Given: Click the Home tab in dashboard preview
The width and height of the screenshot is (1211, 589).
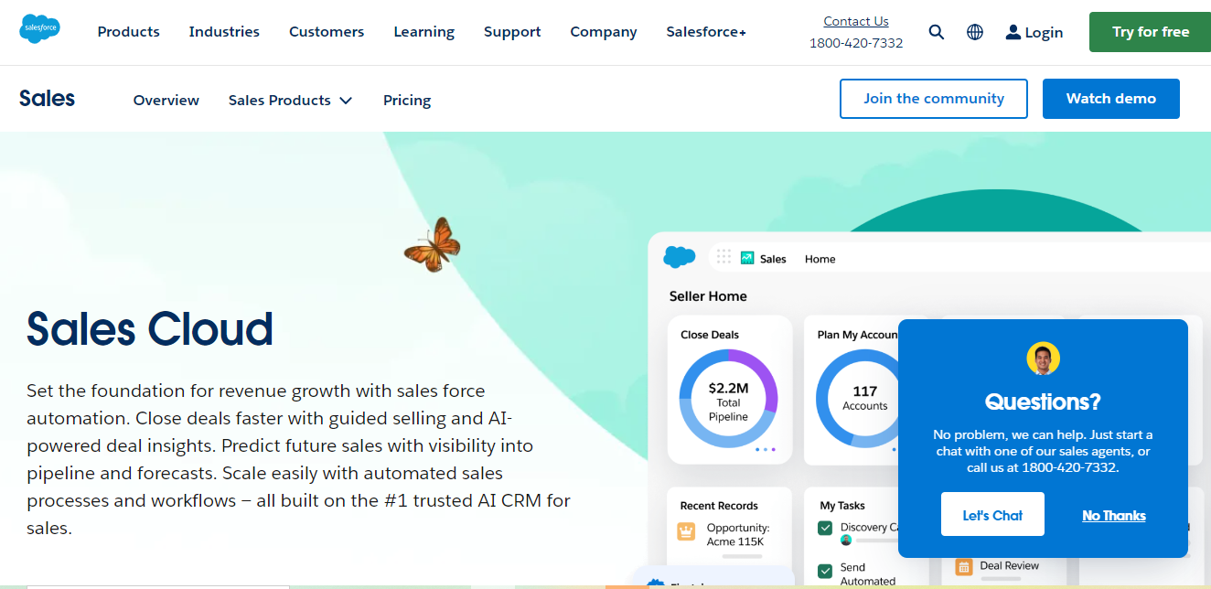Looking at the screenshot, I should [820, 259].
